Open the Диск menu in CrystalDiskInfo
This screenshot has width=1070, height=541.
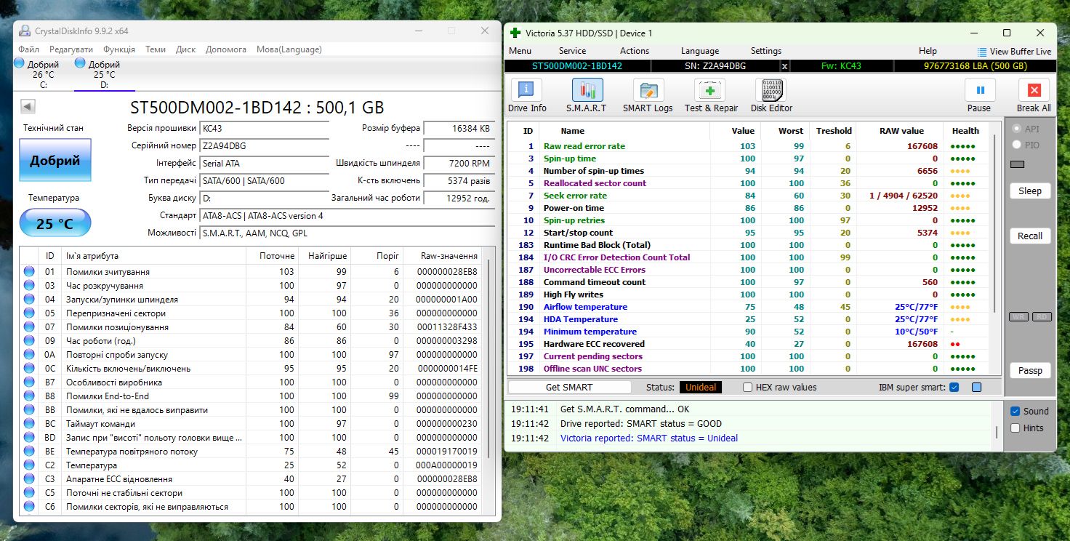coord(185,49)
